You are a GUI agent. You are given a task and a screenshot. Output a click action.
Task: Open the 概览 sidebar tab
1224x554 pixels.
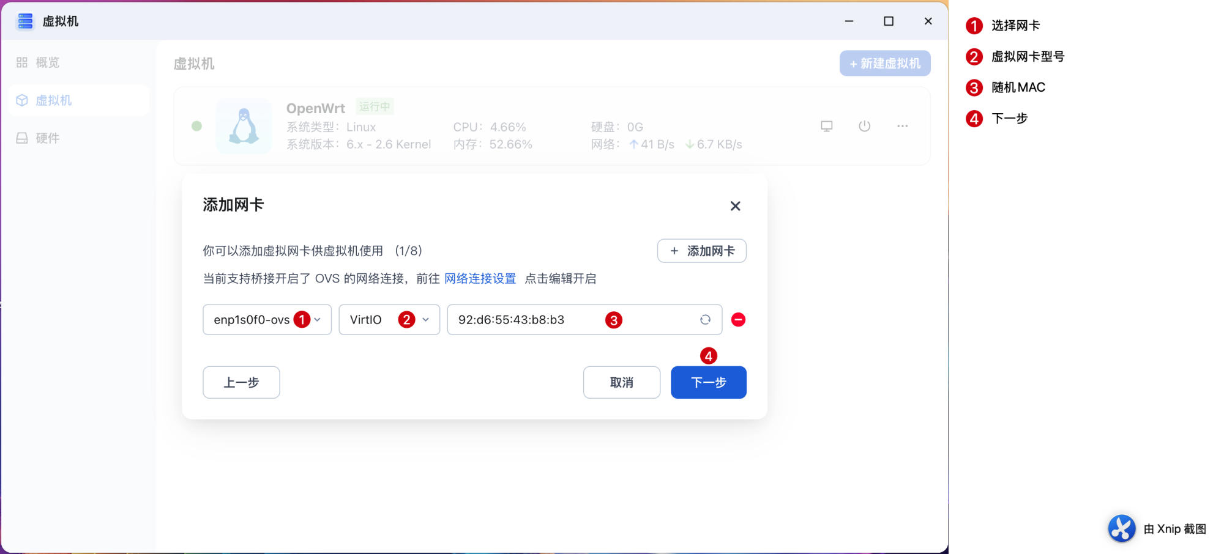[47, 62]
